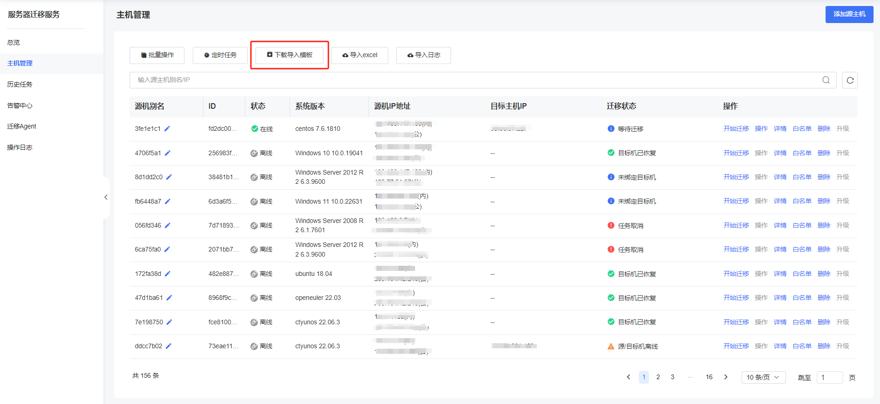Open 历史任务 in the sidebar
Image resolution: width=880 pixels, height=404 pixels.
click(x=20, y=84)
